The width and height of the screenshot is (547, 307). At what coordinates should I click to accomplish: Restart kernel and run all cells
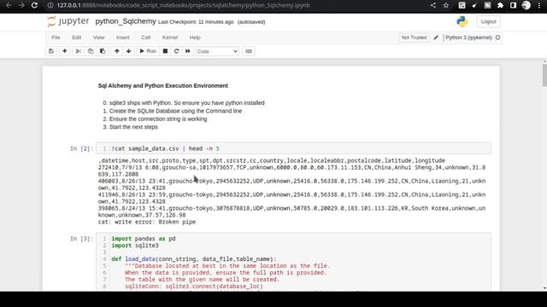(x=188, y=51)
